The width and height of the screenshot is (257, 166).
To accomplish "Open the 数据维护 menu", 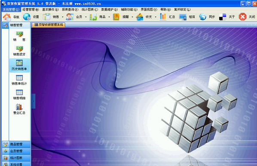I will pyautogui.click(x=110, y=9).
